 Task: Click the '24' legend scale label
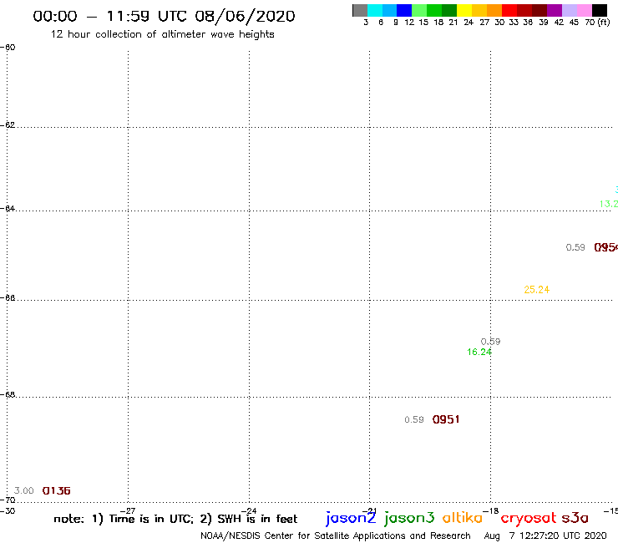(469, 23)
